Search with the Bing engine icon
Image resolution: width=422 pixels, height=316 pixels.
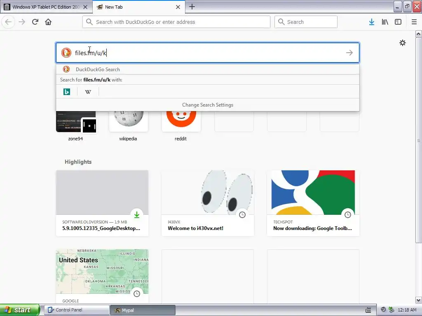point(67,92)
